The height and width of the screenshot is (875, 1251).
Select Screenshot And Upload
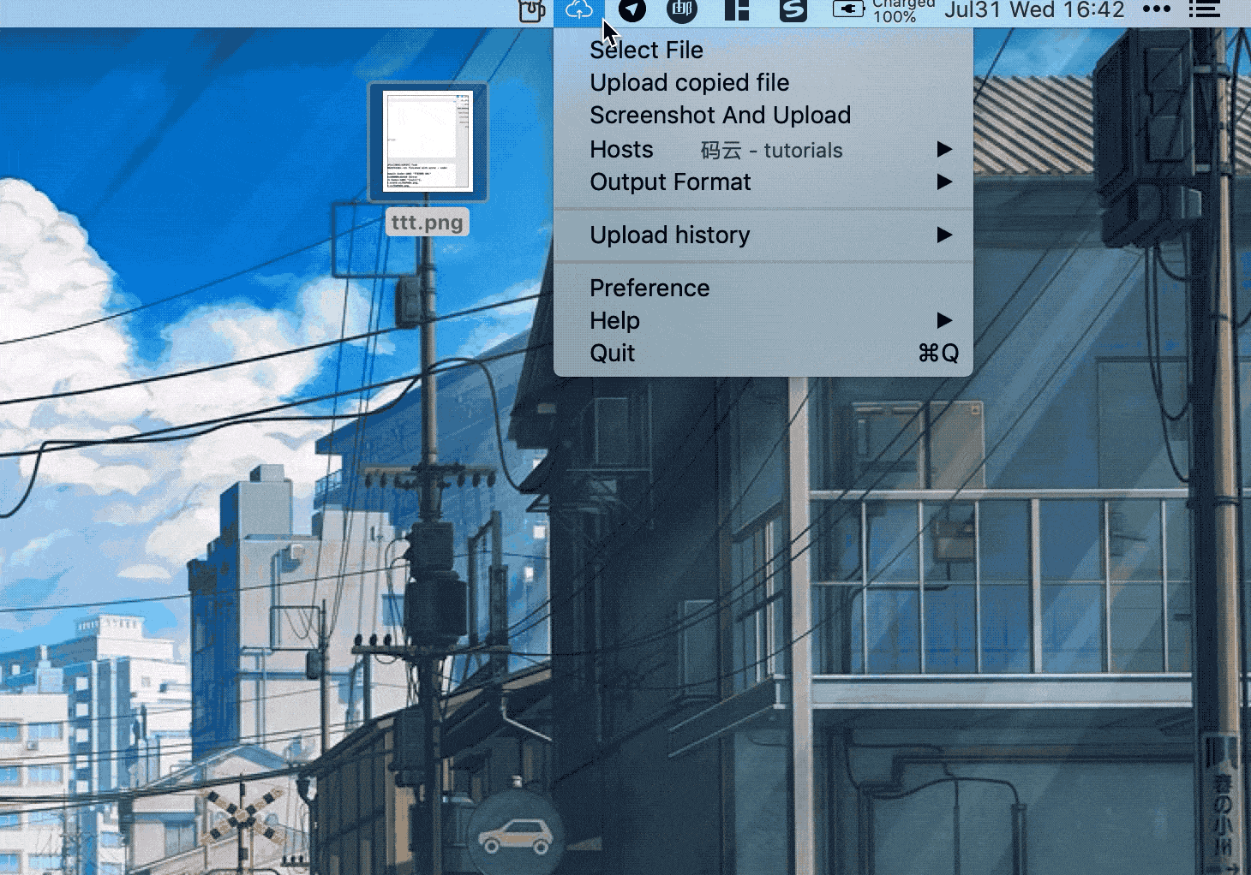[763, 115]
